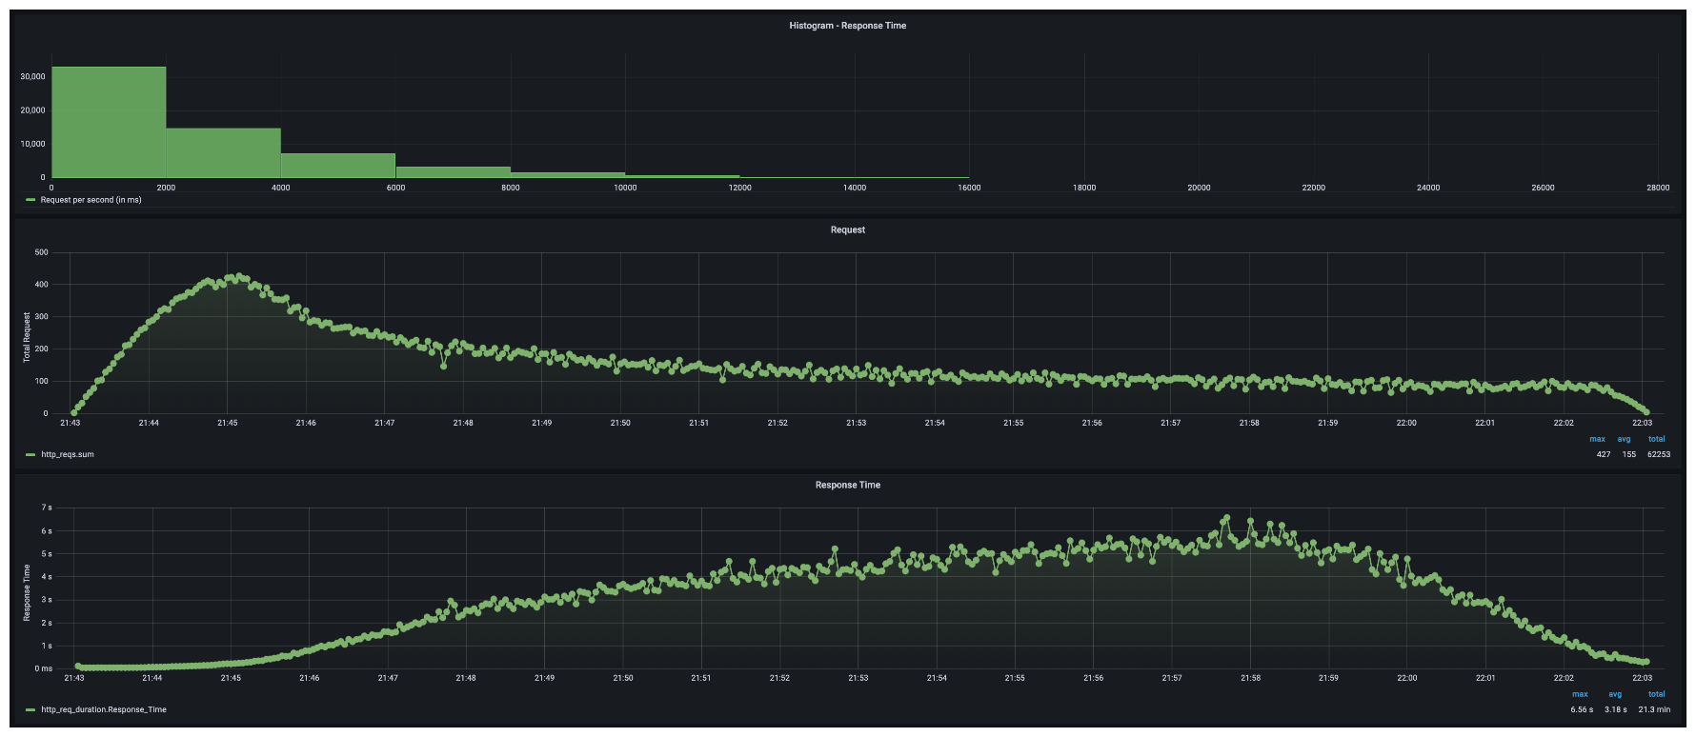Toggle the http_reqs.sum legend series
This screenshot has height=737, width=1696.
(67, 454)
